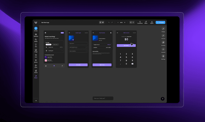This screenshot has height=122, width=205.
Task: Click the Travel Fund row
Action: (x=54, y=47)
